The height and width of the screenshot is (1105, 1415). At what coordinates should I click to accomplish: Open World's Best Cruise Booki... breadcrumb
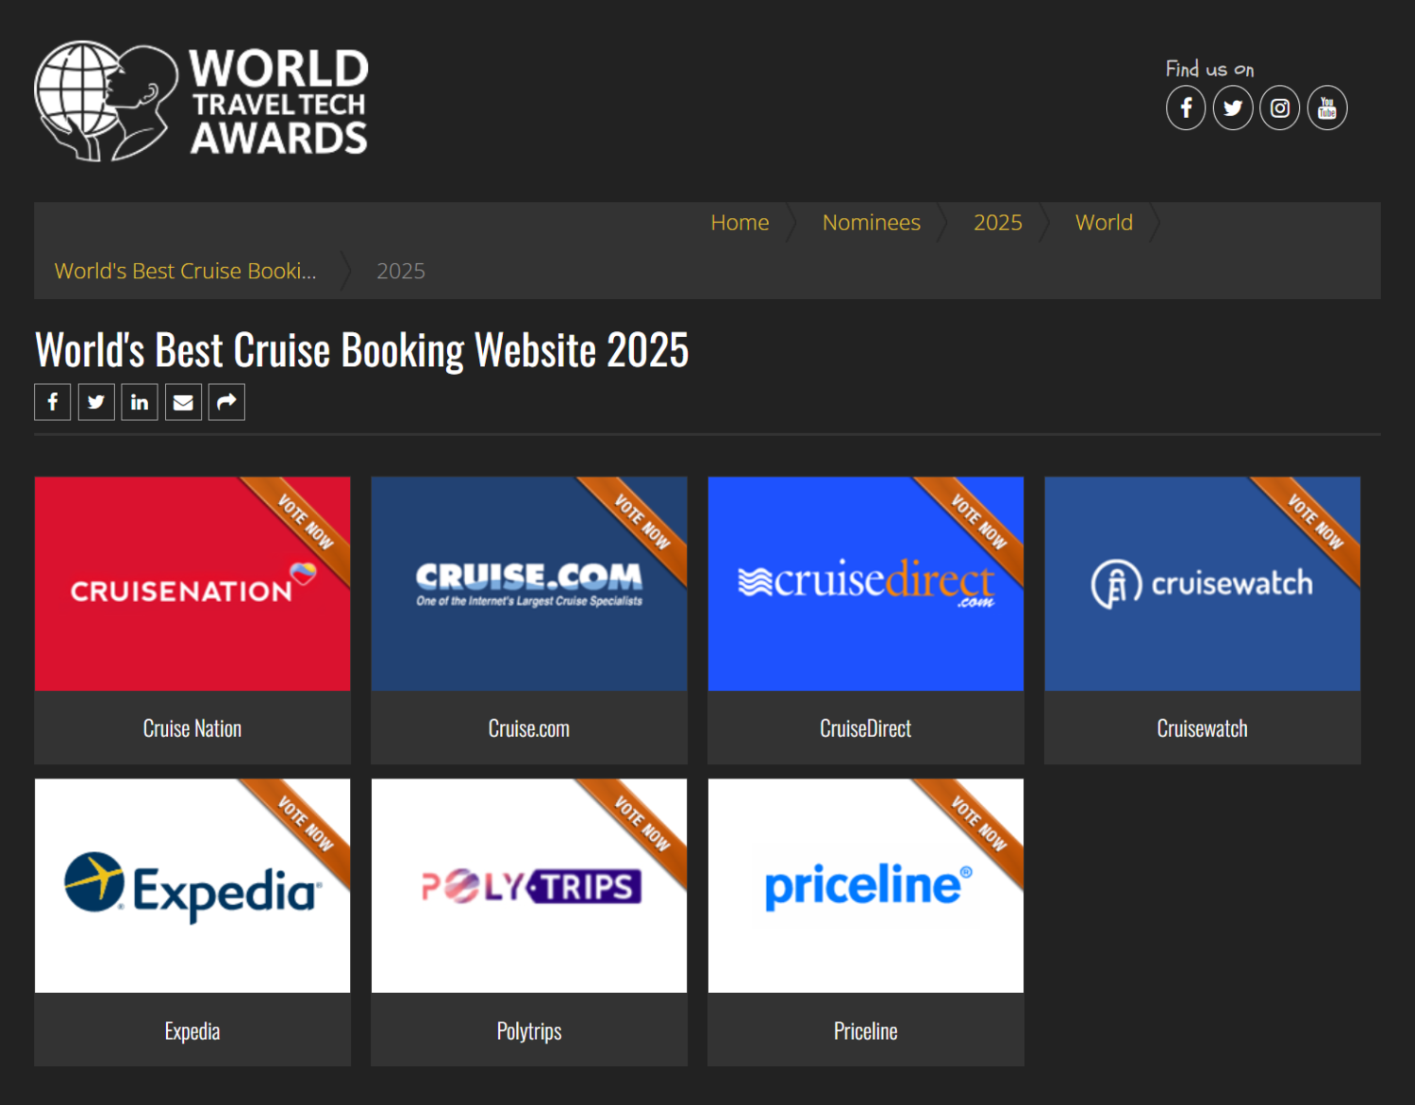[186, 272]
